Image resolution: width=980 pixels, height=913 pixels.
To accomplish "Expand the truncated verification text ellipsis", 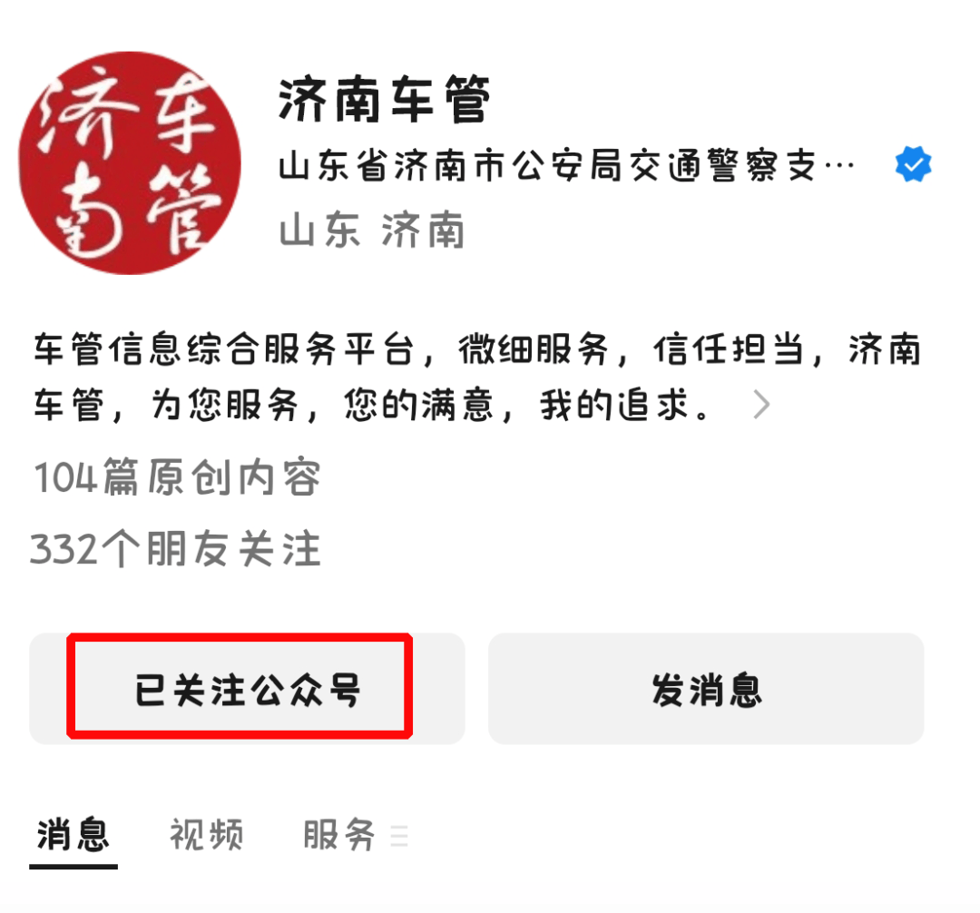I will coord(839,165).
